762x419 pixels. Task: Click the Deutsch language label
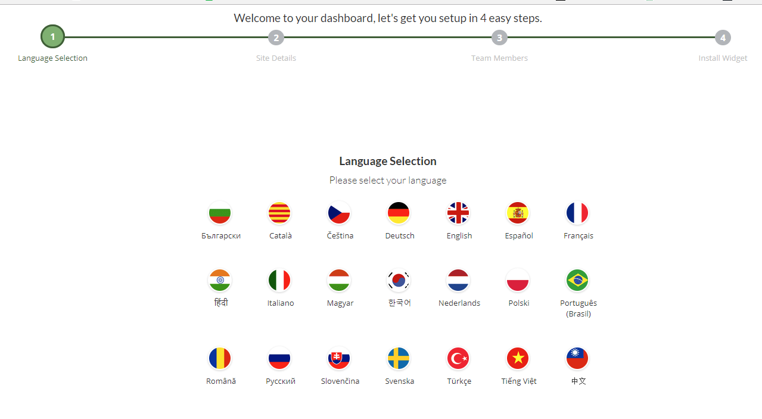point(400,236)
